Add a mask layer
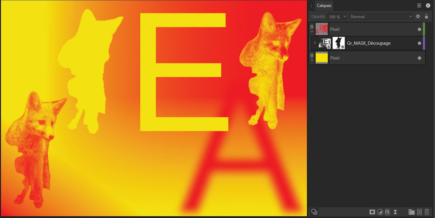Screen dimensions: 435x218 click(x=372, y=212)
